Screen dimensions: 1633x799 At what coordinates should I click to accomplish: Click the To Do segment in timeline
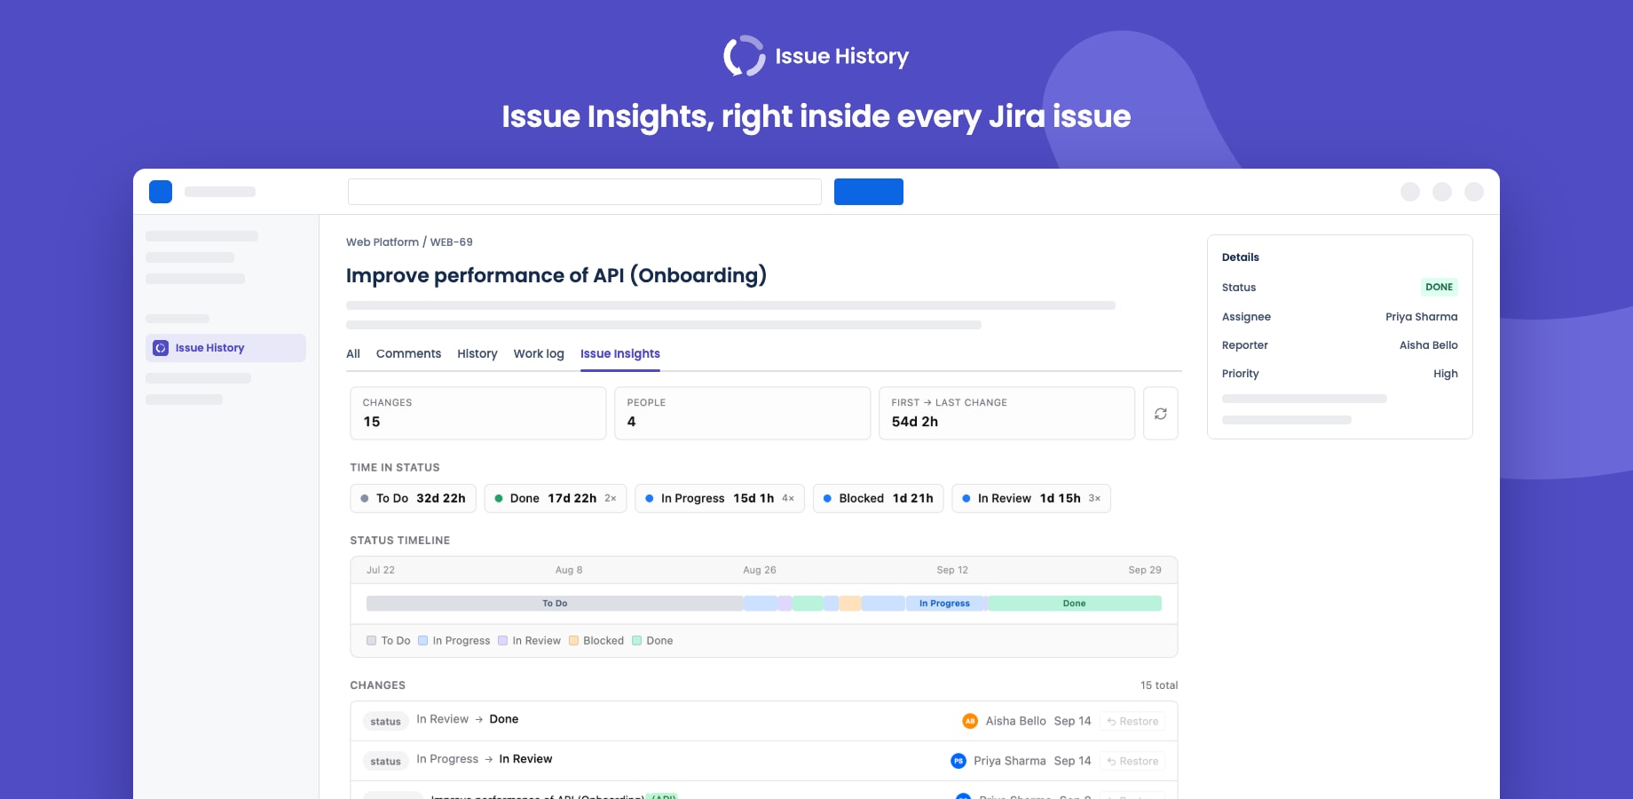pyautogui.click(x=555, y=604)
